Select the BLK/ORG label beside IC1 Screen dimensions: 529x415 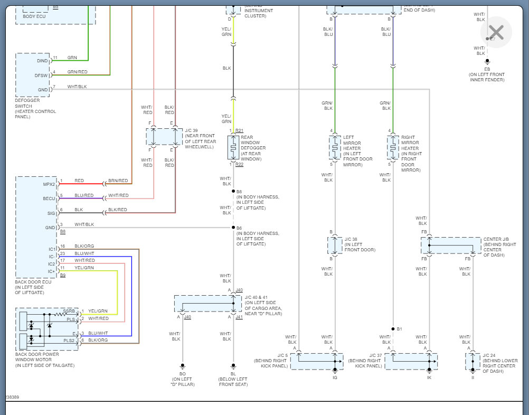point(84,246)
